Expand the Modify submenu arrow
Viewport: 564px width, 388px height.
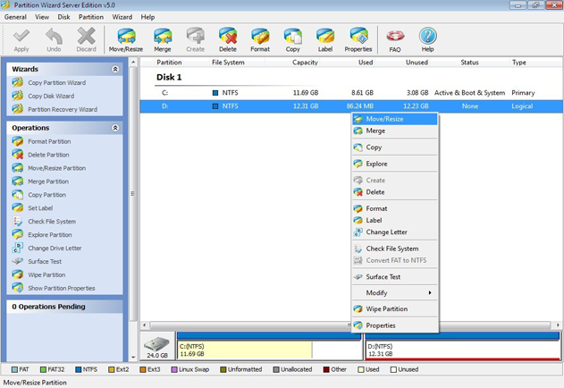[430, 293]
